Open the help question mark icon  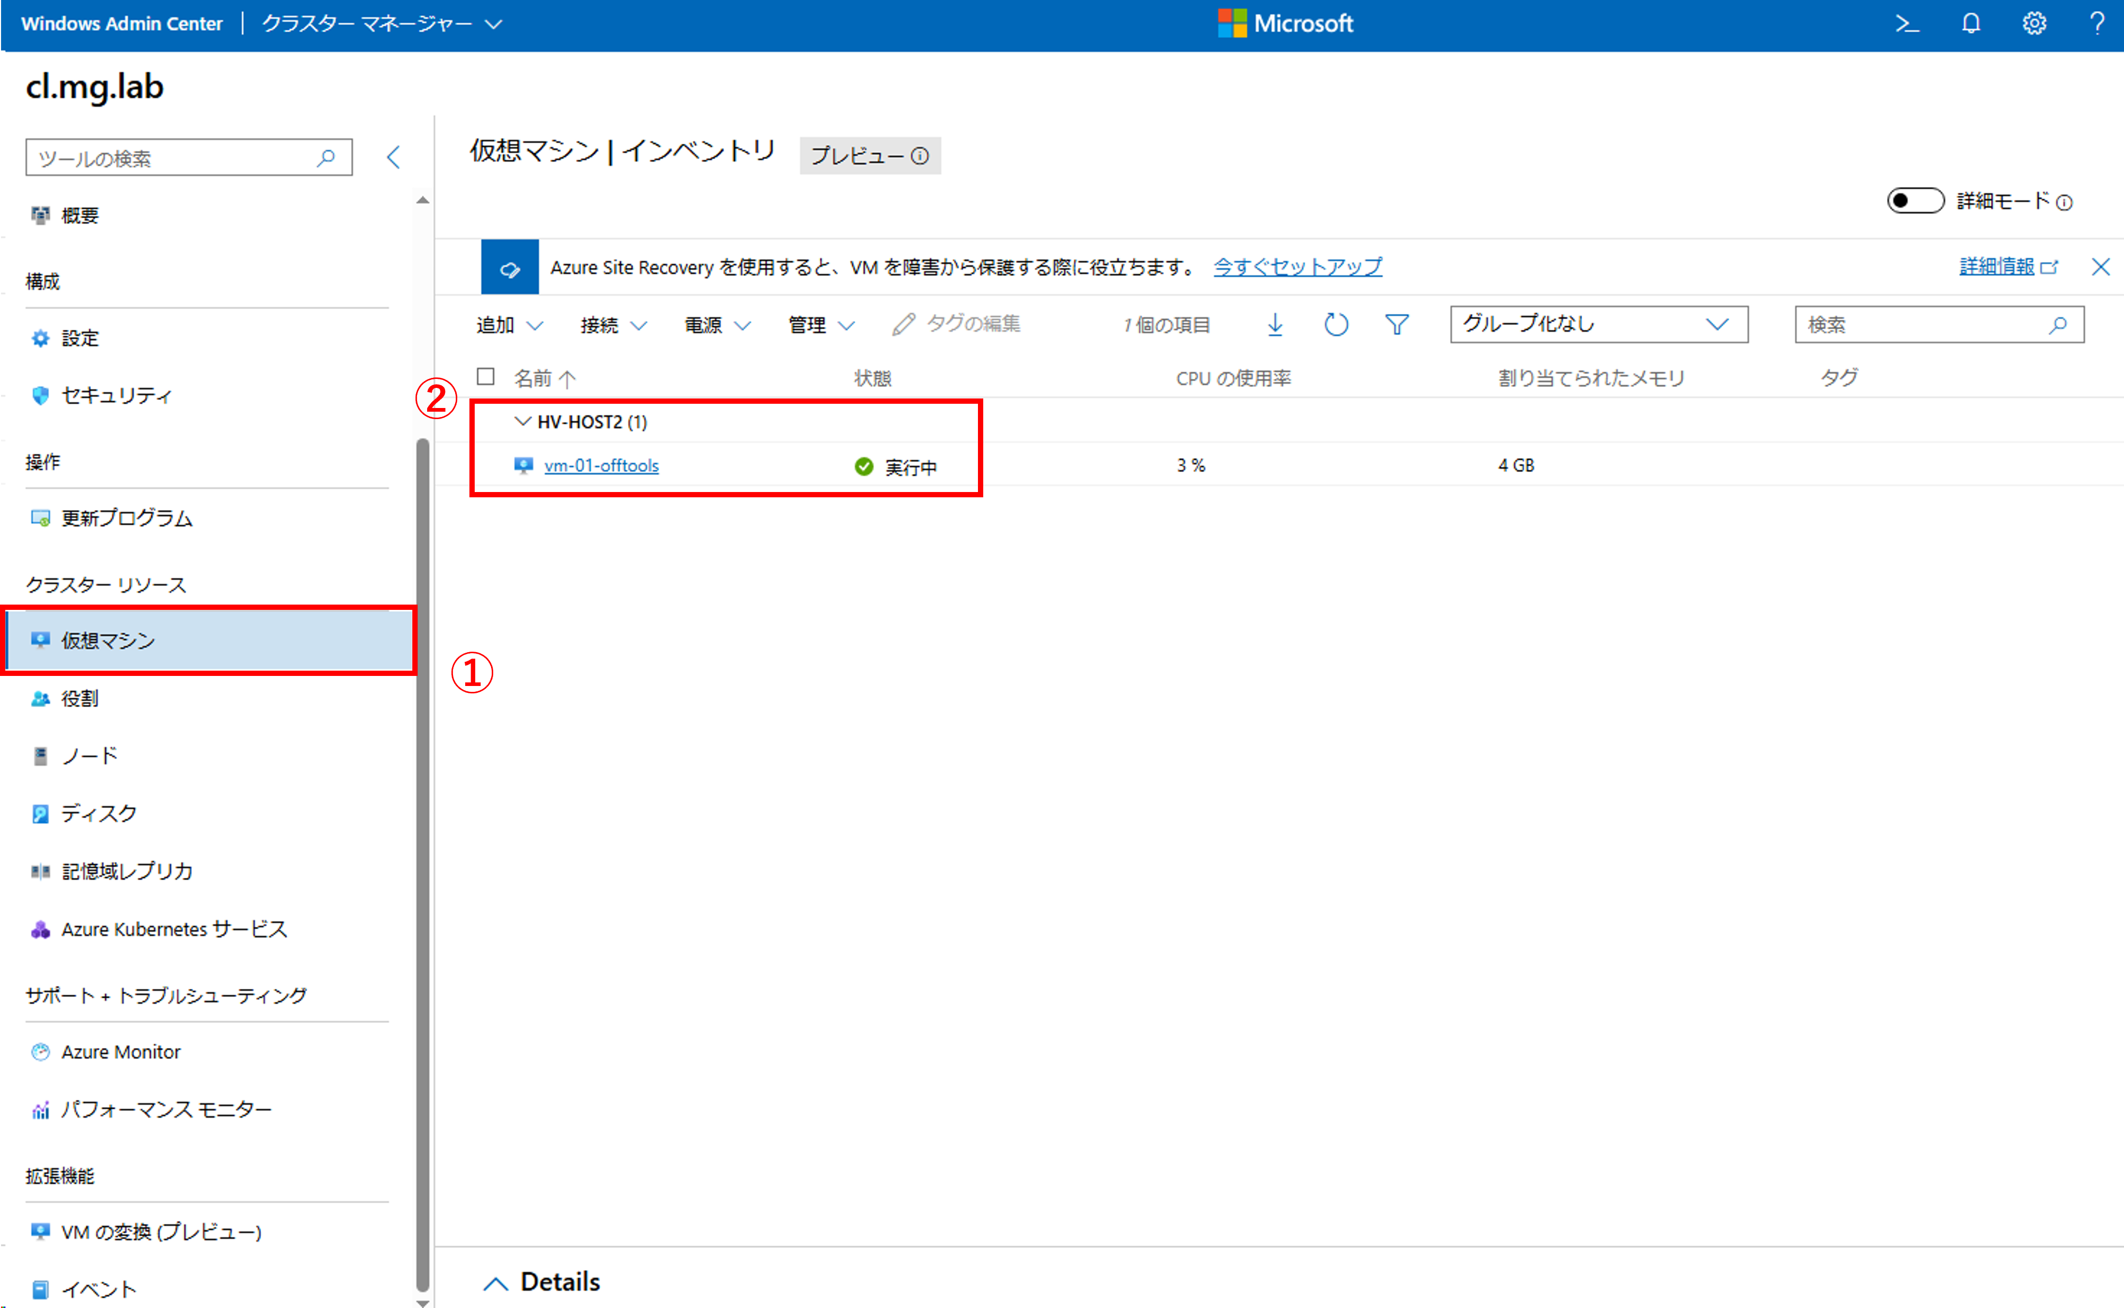point(2097,23)
